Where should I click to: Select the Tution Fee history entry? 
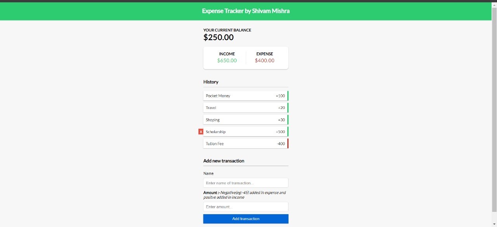(245, 144)
